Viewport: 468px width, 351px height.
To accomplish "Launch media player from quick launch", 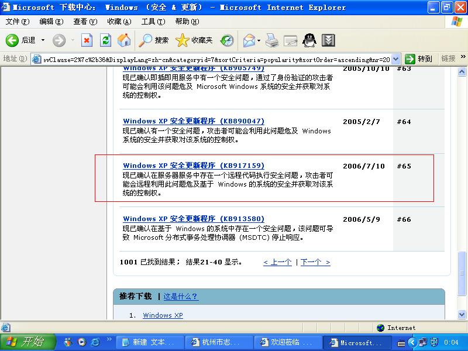I will pyautogui.click(x=81, y=342).
